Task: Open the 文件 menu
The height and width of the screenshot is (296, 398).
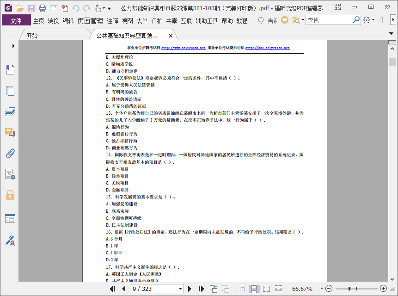Action: [16, 20]
